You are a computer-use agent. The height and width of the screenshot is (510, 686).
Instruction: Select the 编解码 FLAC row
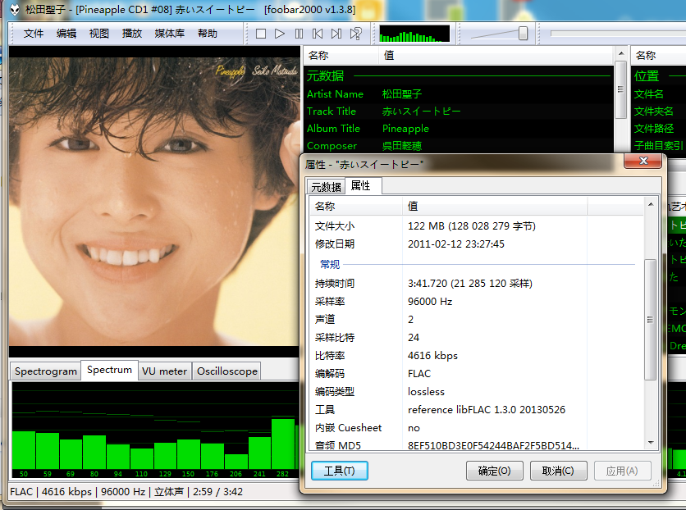477,374
